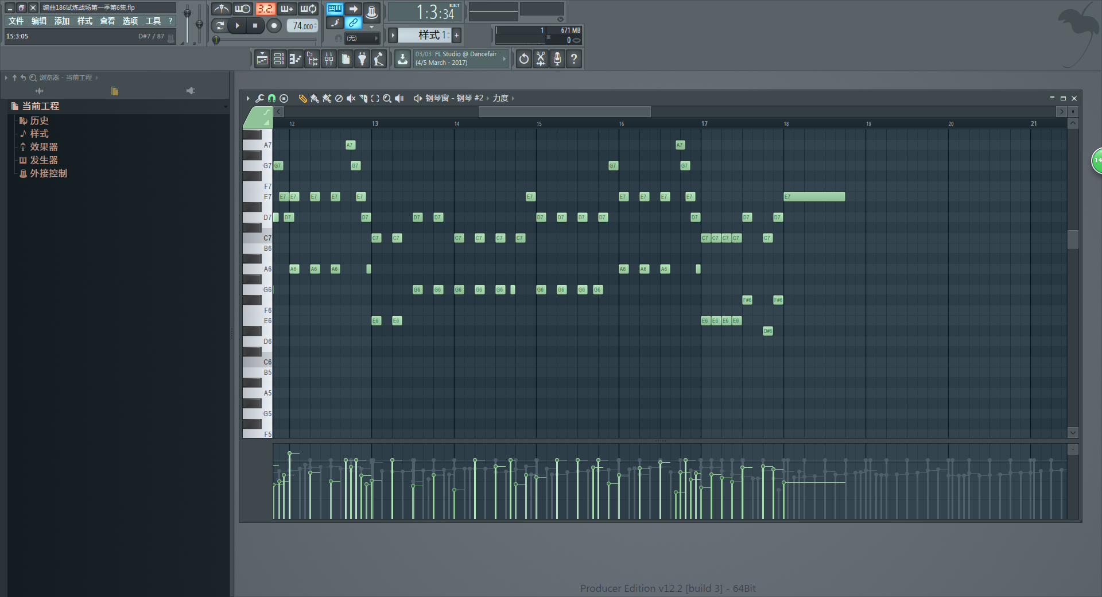Image resolution: width=1102 pixels, height=597 pixels.
Task: Add a new pattern with plus button
Action: pyautogui.click(x=457, y=35)
